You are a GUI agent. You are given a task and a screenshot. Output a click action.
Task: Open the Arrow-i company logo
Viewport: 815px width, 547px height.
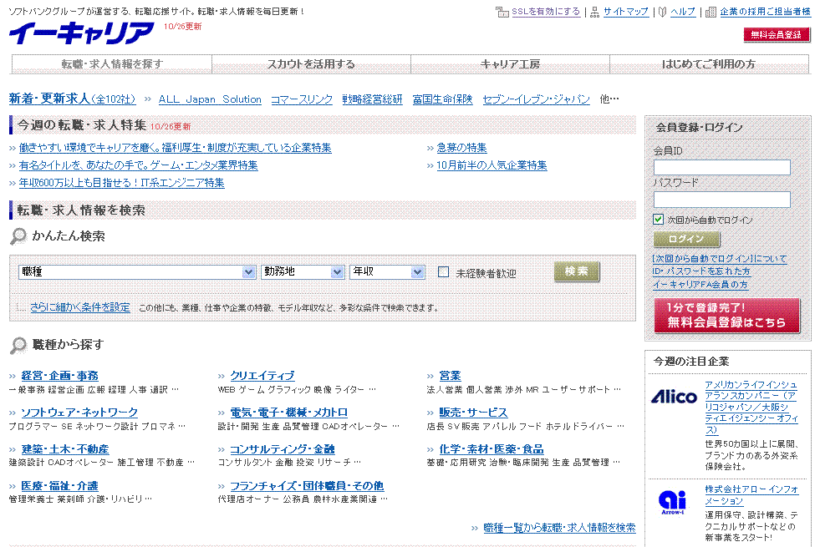tap(672, 503)
